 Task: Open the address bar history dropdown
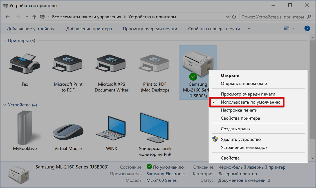click(x=228, y=17)
